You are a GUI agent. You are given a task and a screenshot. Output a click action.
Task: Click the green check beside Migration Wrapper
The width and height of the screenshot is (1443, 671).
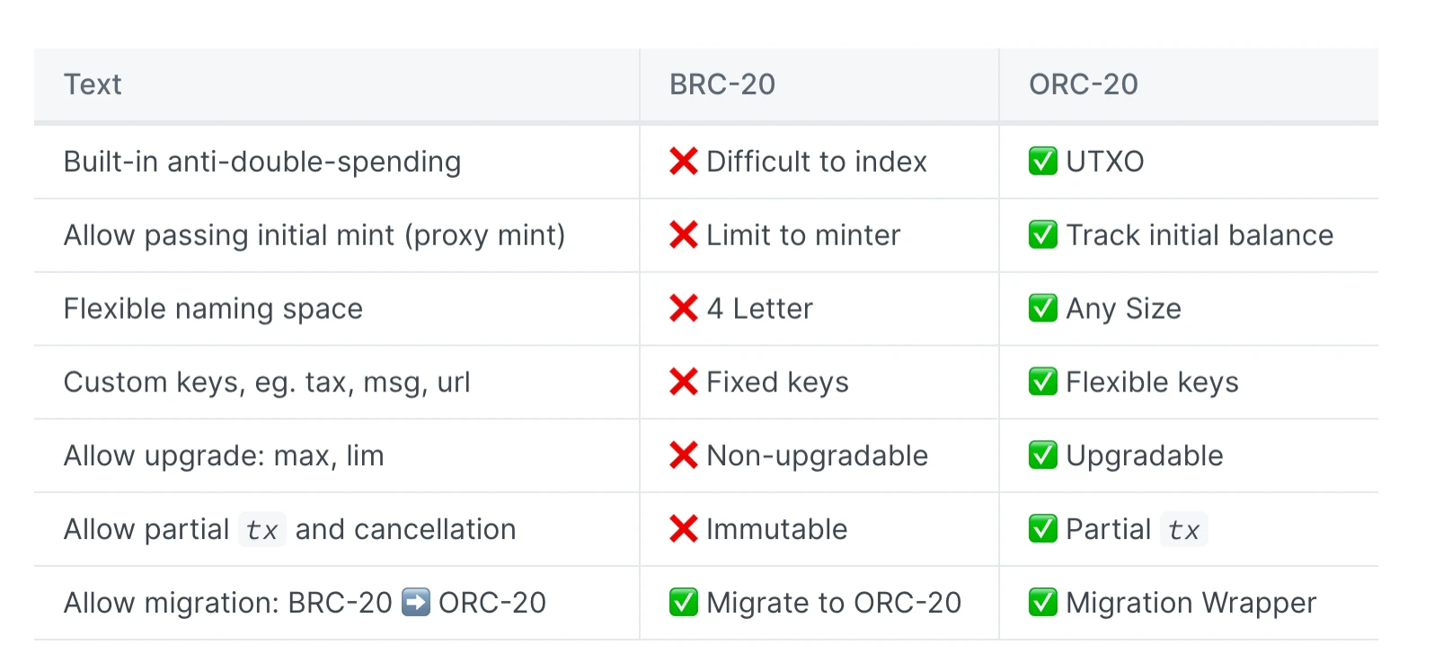1043,602
